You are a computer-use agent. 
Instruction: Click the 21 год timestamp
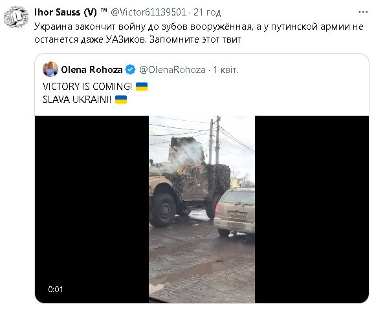pos(207,12)
